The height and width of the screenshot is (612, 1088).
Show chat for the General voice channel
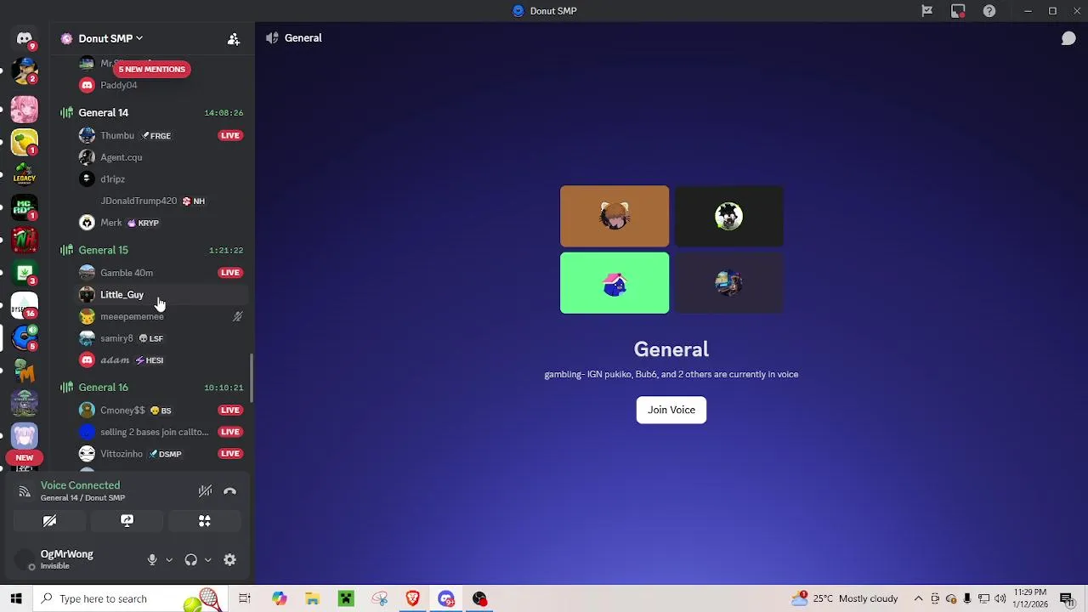(x=1068, y=38)
